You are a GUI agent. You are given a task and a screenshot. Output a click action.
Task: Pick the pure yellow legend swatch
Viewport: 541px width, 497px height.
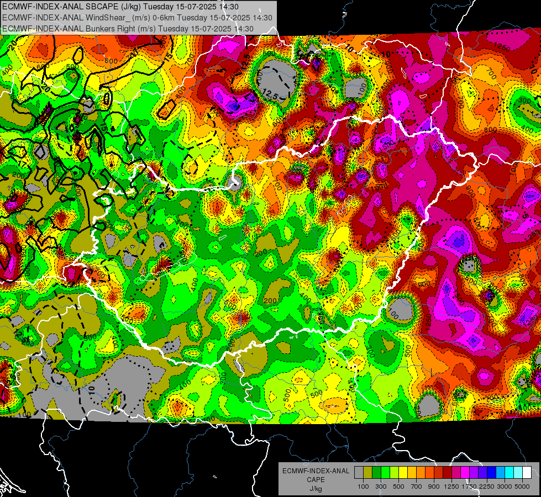tap(403, 473)
